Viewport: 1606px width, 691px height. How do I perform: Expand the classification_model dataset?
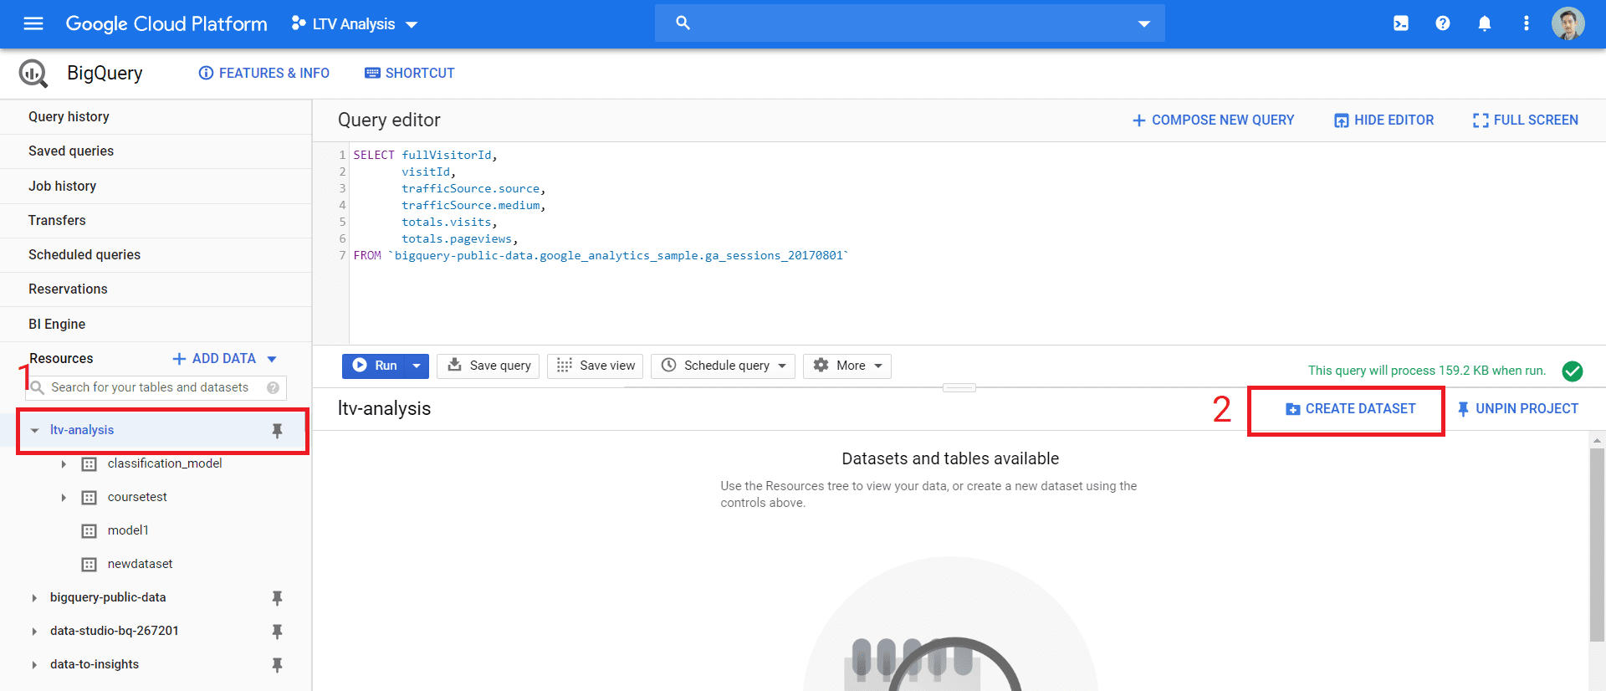tap(64, 463)
